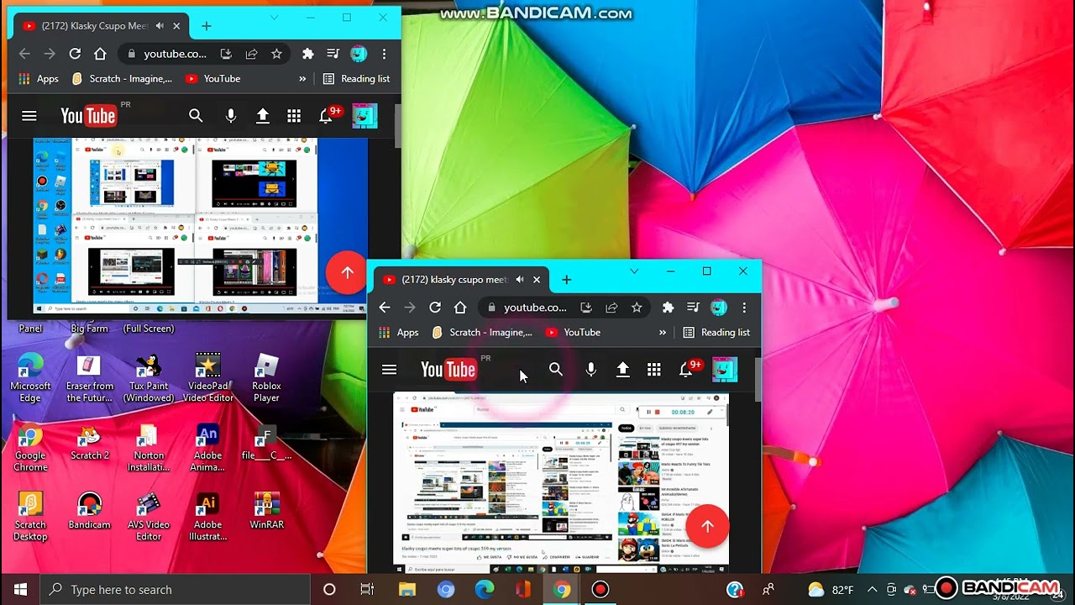Open Reading list in the lower-right window
The height and width of the screenshot is (605, 1075).
pyautogui.click(x=716, y=333)
